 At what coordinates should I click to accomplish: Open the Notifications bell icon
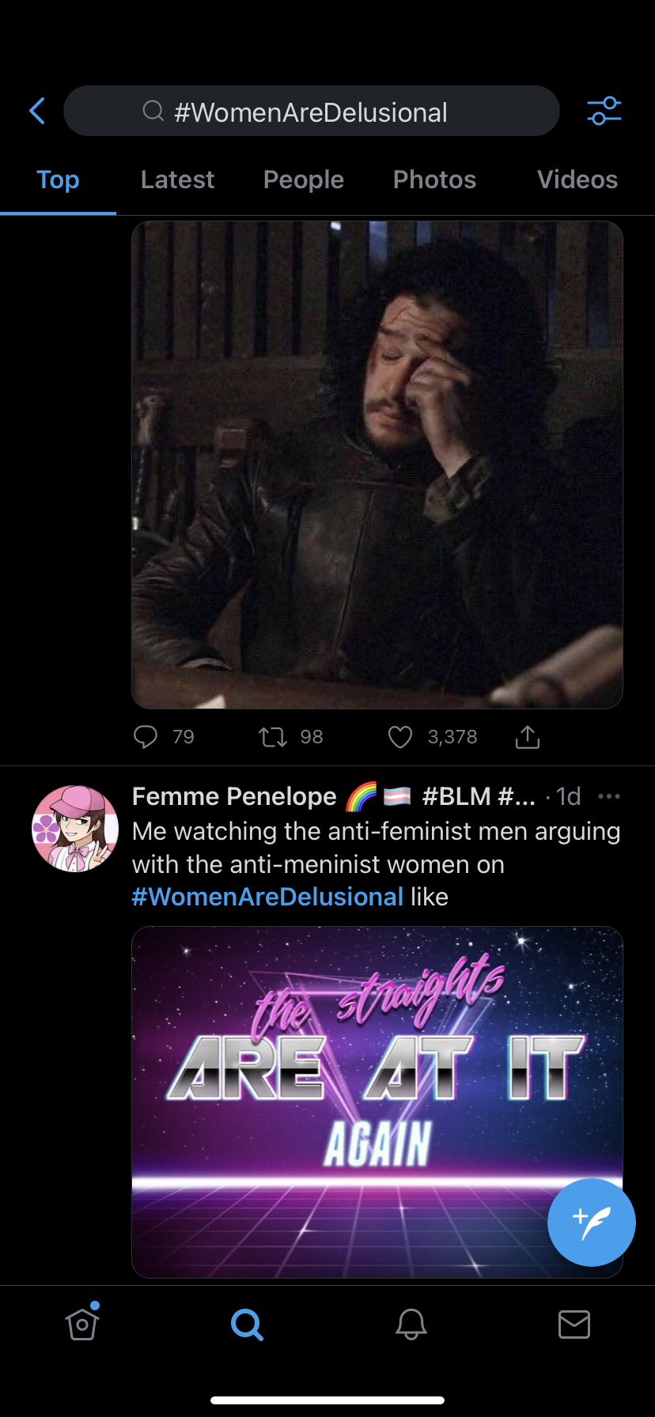tap(411, 1324)
